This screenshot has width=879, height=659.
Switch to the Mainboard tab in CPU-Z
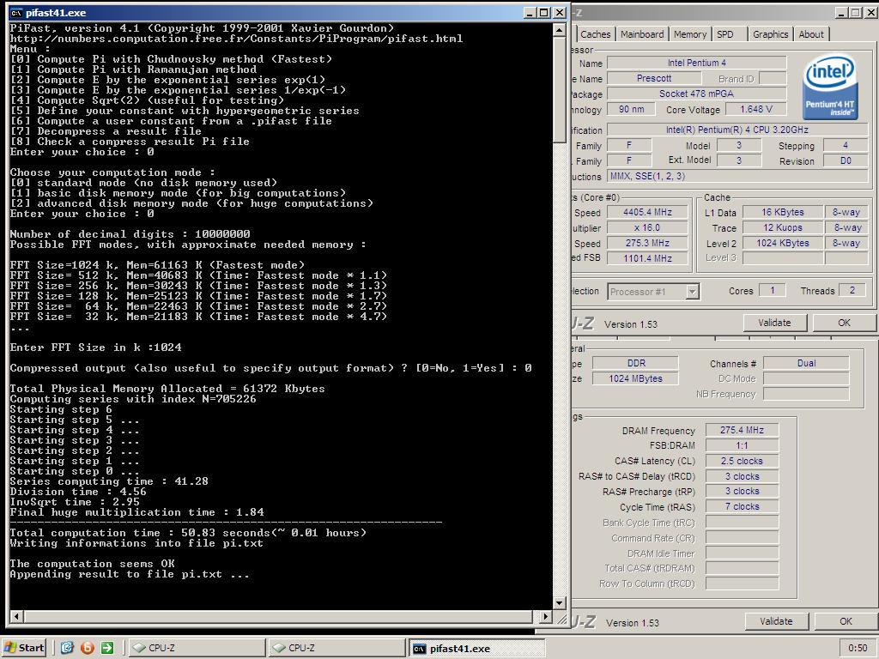[x=642, y=34]
